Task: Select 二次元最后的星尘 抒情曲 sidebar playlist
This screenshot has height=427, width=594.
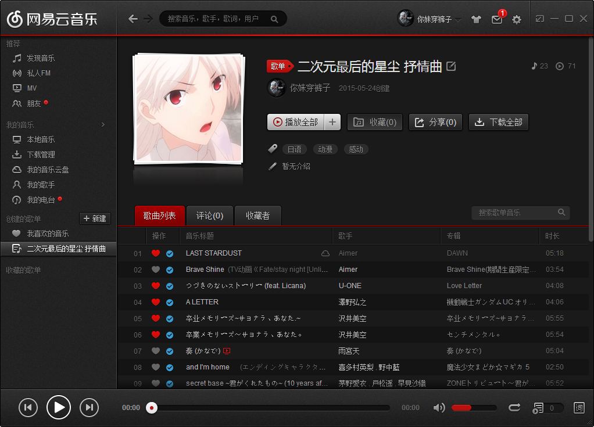Action: (x=58, y=249)
